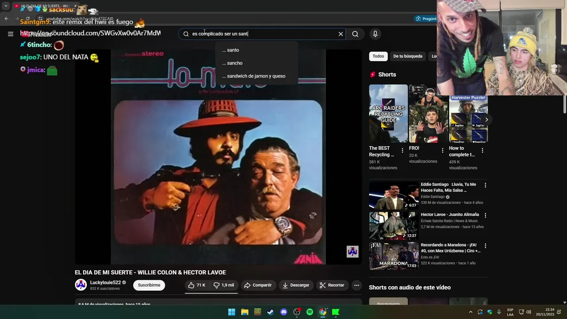Open more actions menu beside Recortar
This screenshot has height=319, width=567.
tap(357, 285)
